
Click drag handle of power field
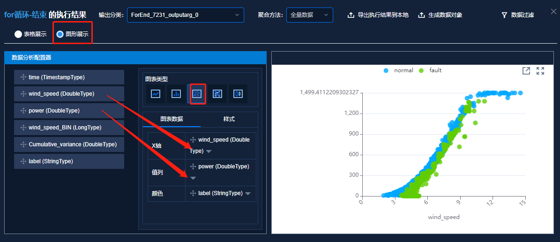click(x=23, y=111)
